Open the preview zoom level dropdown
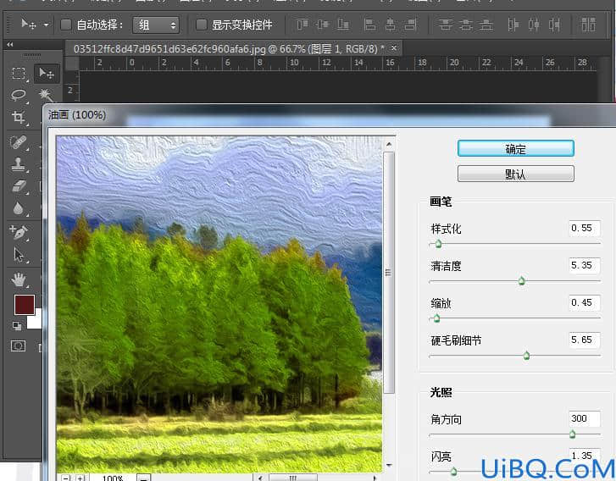The height and width of the screenshot is (481, 616). coord(143,478)
